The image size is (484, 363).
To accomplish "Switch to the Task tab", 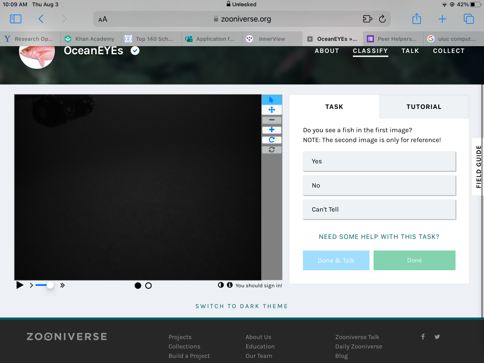I will 334,107.
